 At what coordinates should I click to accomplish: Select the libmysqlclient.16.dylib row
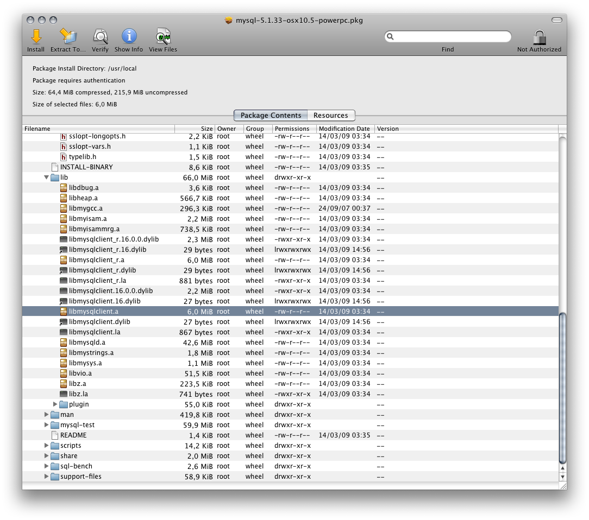pos(290,301)
